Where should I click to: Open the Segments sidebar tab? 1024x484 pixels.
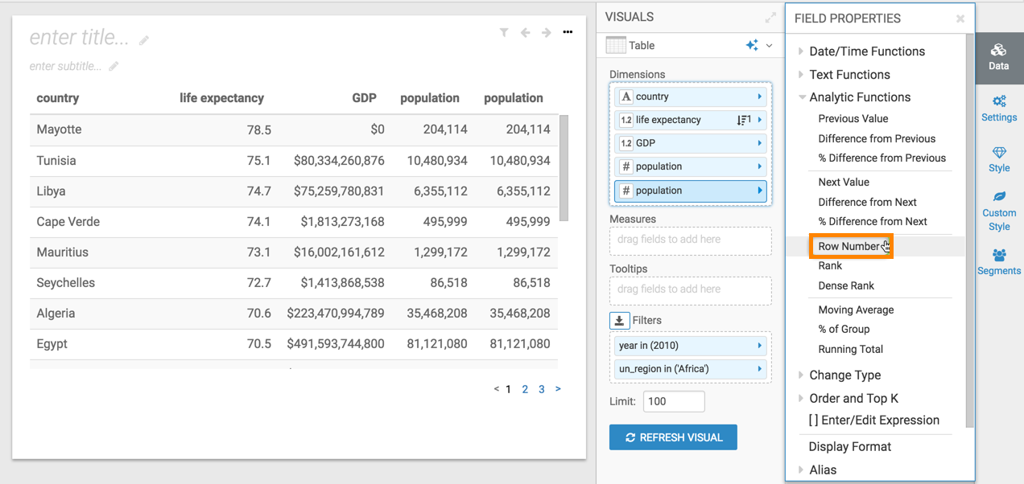coord(999,262)
